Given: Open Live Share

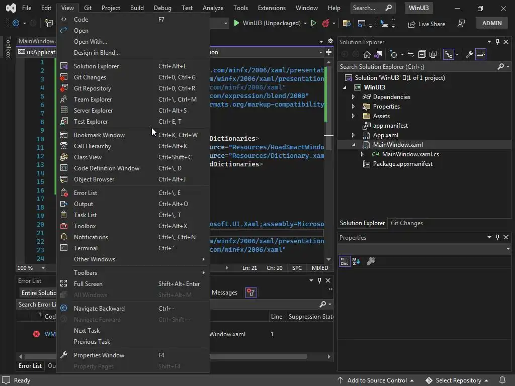Looking at the screenshot, I should (426, 24).
